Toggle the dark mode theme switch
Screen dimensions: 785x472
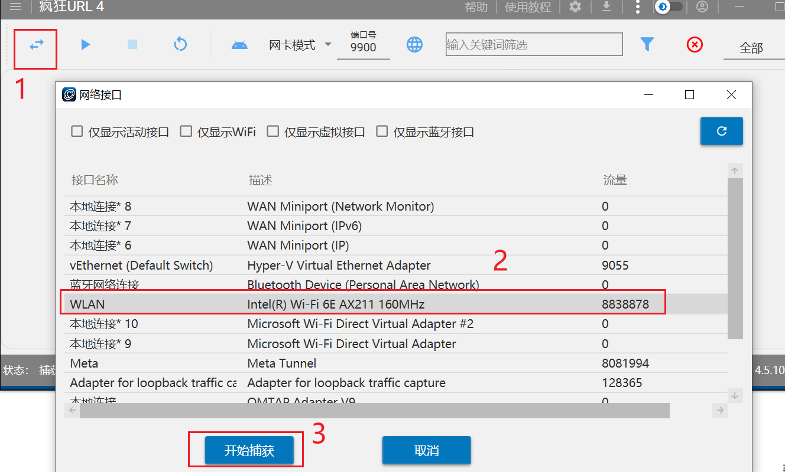[x=669, y=6]
